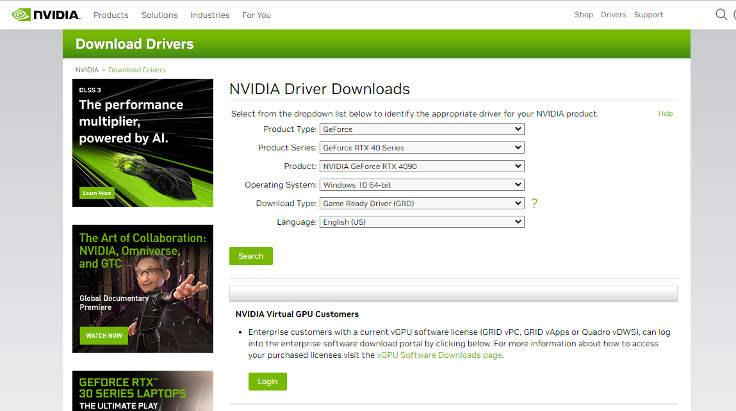Open the For You menu
The width and height of the screenshot is (736, 411).
coord(256,15)
